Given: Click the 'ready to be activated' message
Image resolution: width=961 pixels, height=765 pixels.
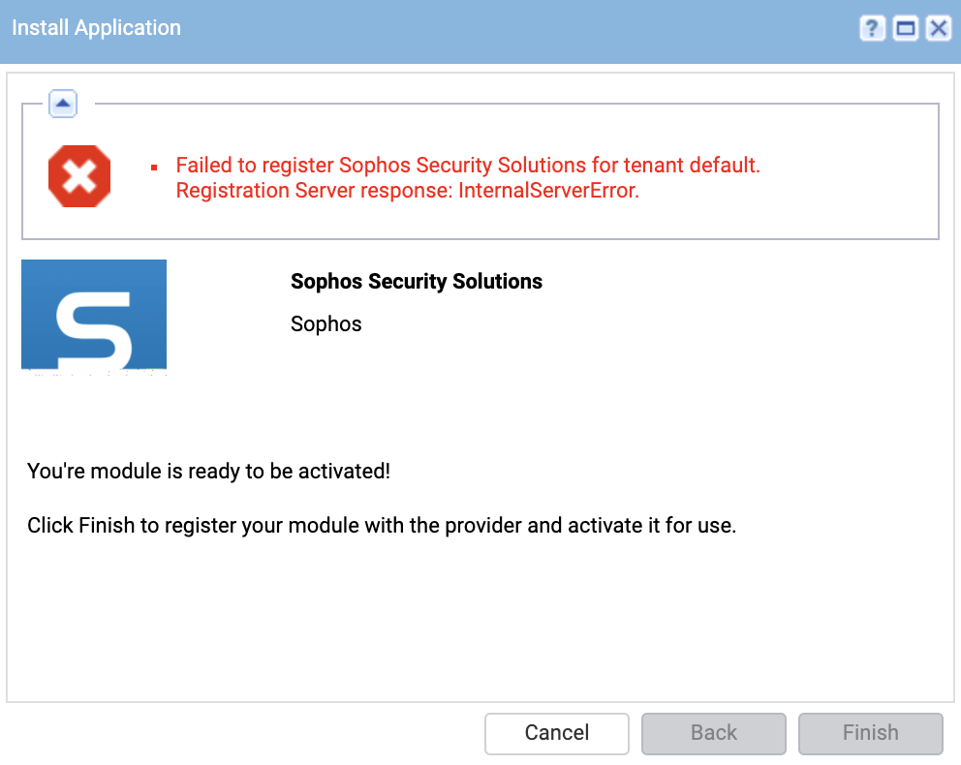Looking at the screenshot, I should pos(208,471).
